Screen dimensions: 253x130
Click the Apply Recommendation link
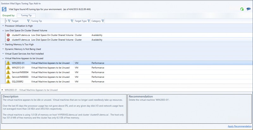tap(240, 126)
